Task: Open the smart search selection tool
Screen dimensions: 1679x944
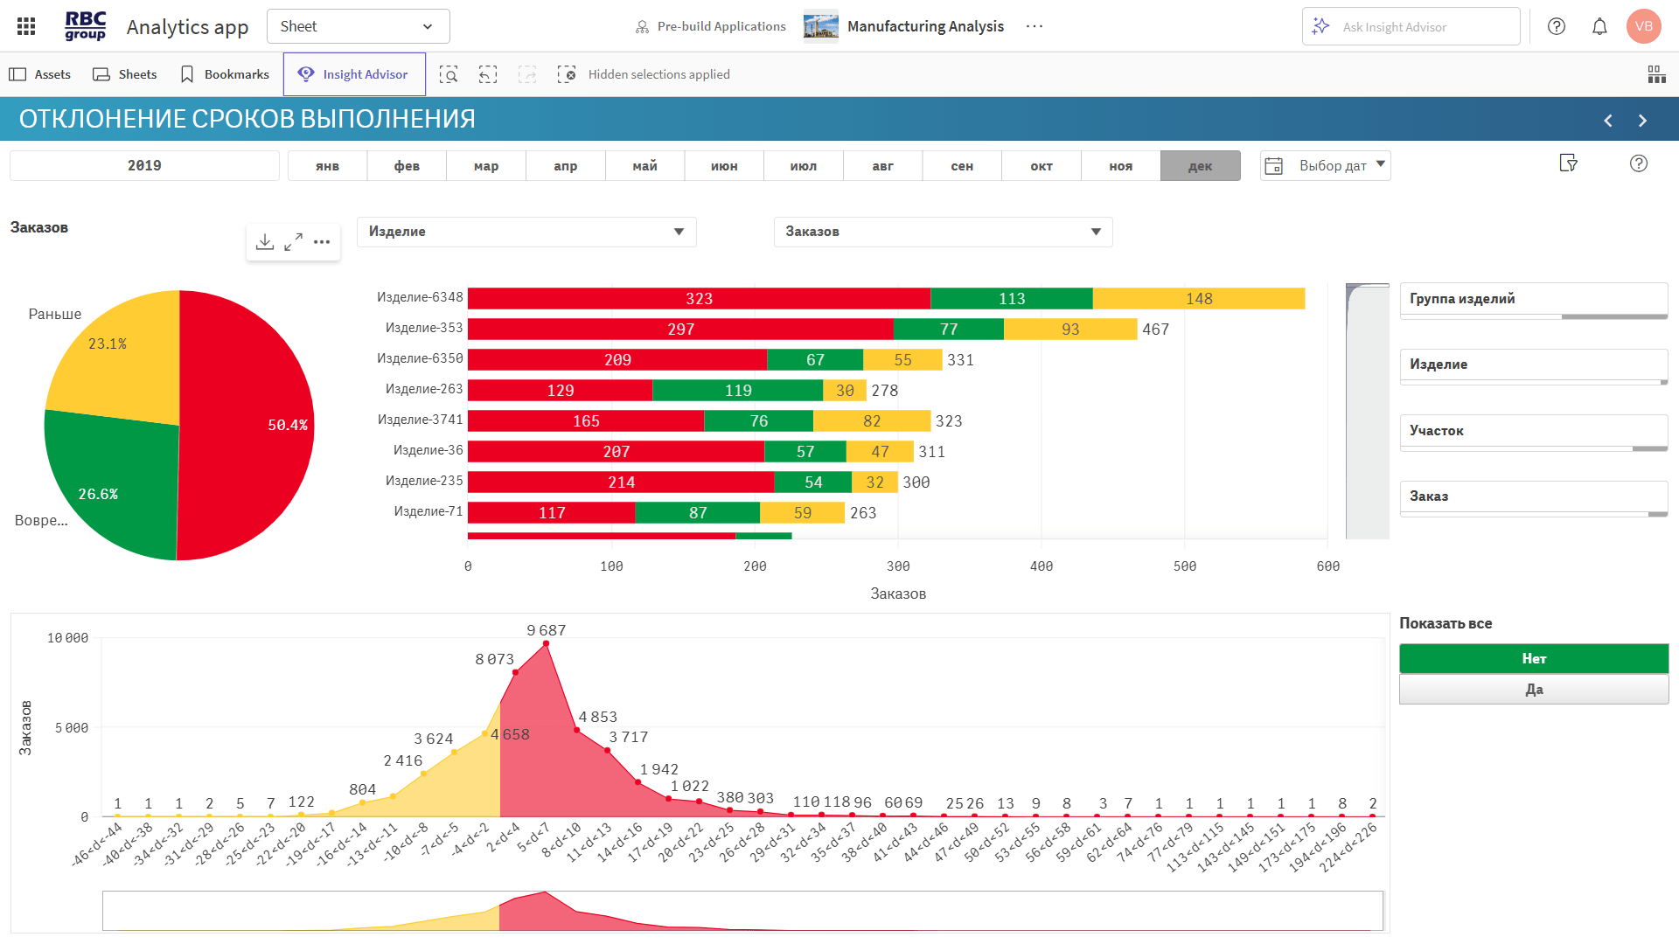Action: 449,74
